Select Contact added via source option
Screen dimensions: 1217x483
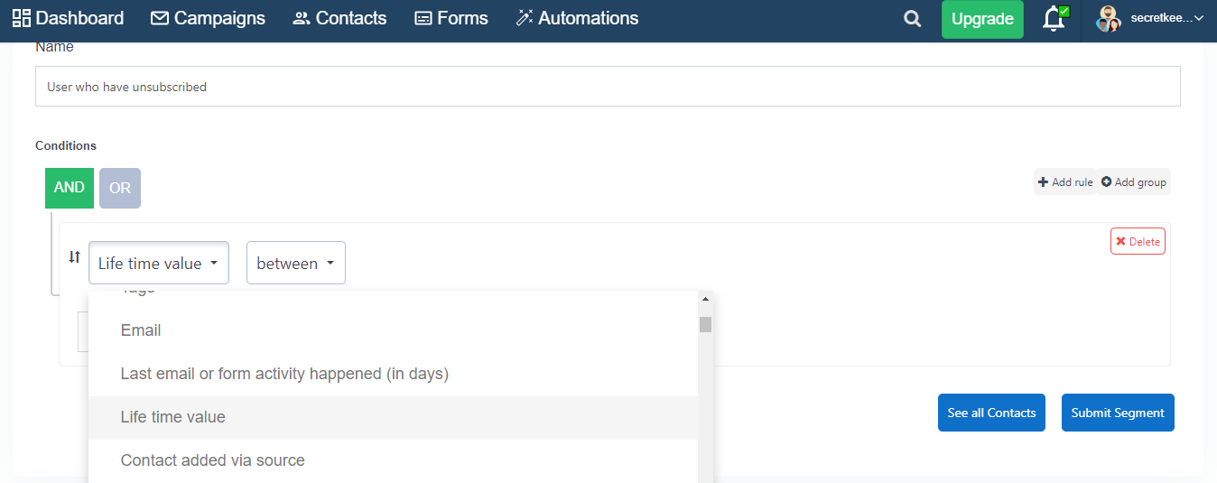point(213,460)
